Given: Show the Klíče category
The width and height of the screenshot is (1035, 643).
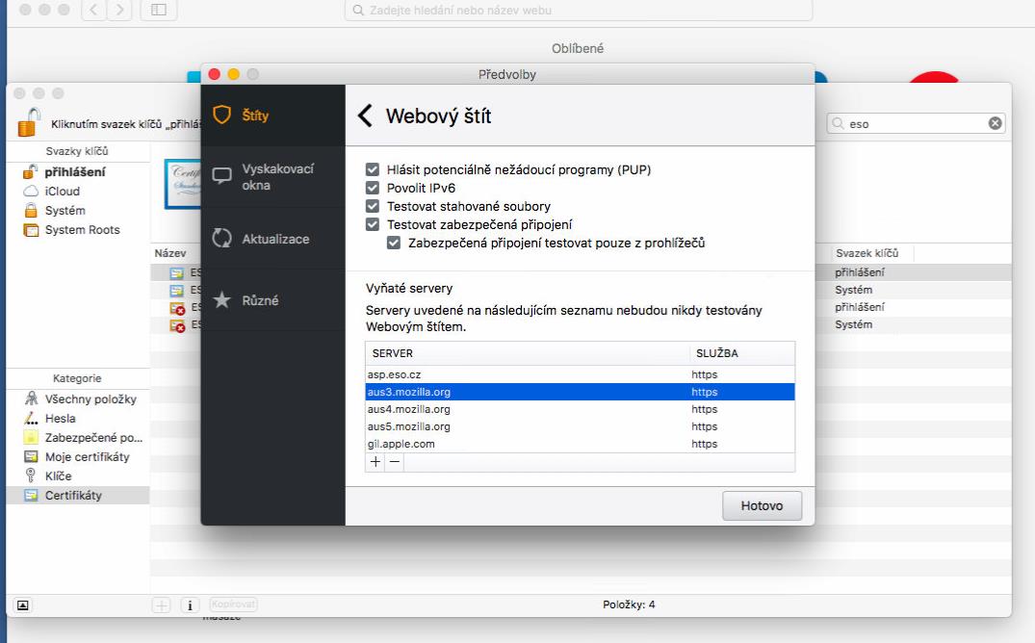Looking at the screenshot, I should pos(78,476).
